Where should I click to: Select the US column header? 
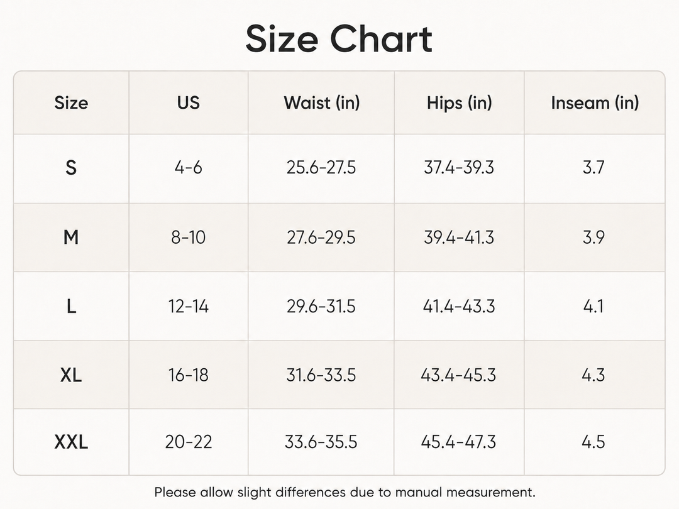pos(189,103)
